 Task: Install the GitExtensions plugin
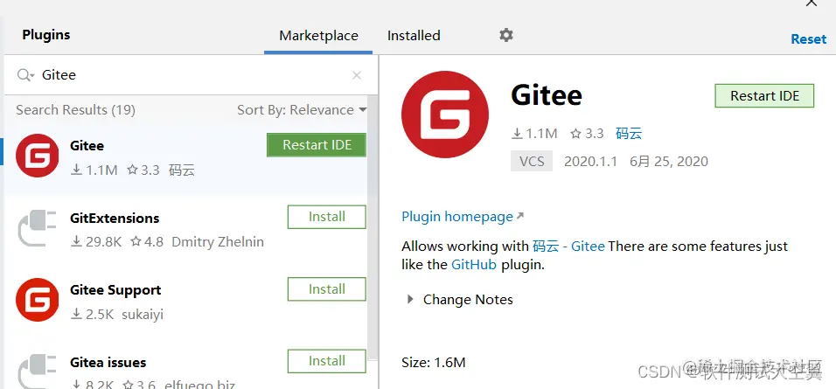327,217
